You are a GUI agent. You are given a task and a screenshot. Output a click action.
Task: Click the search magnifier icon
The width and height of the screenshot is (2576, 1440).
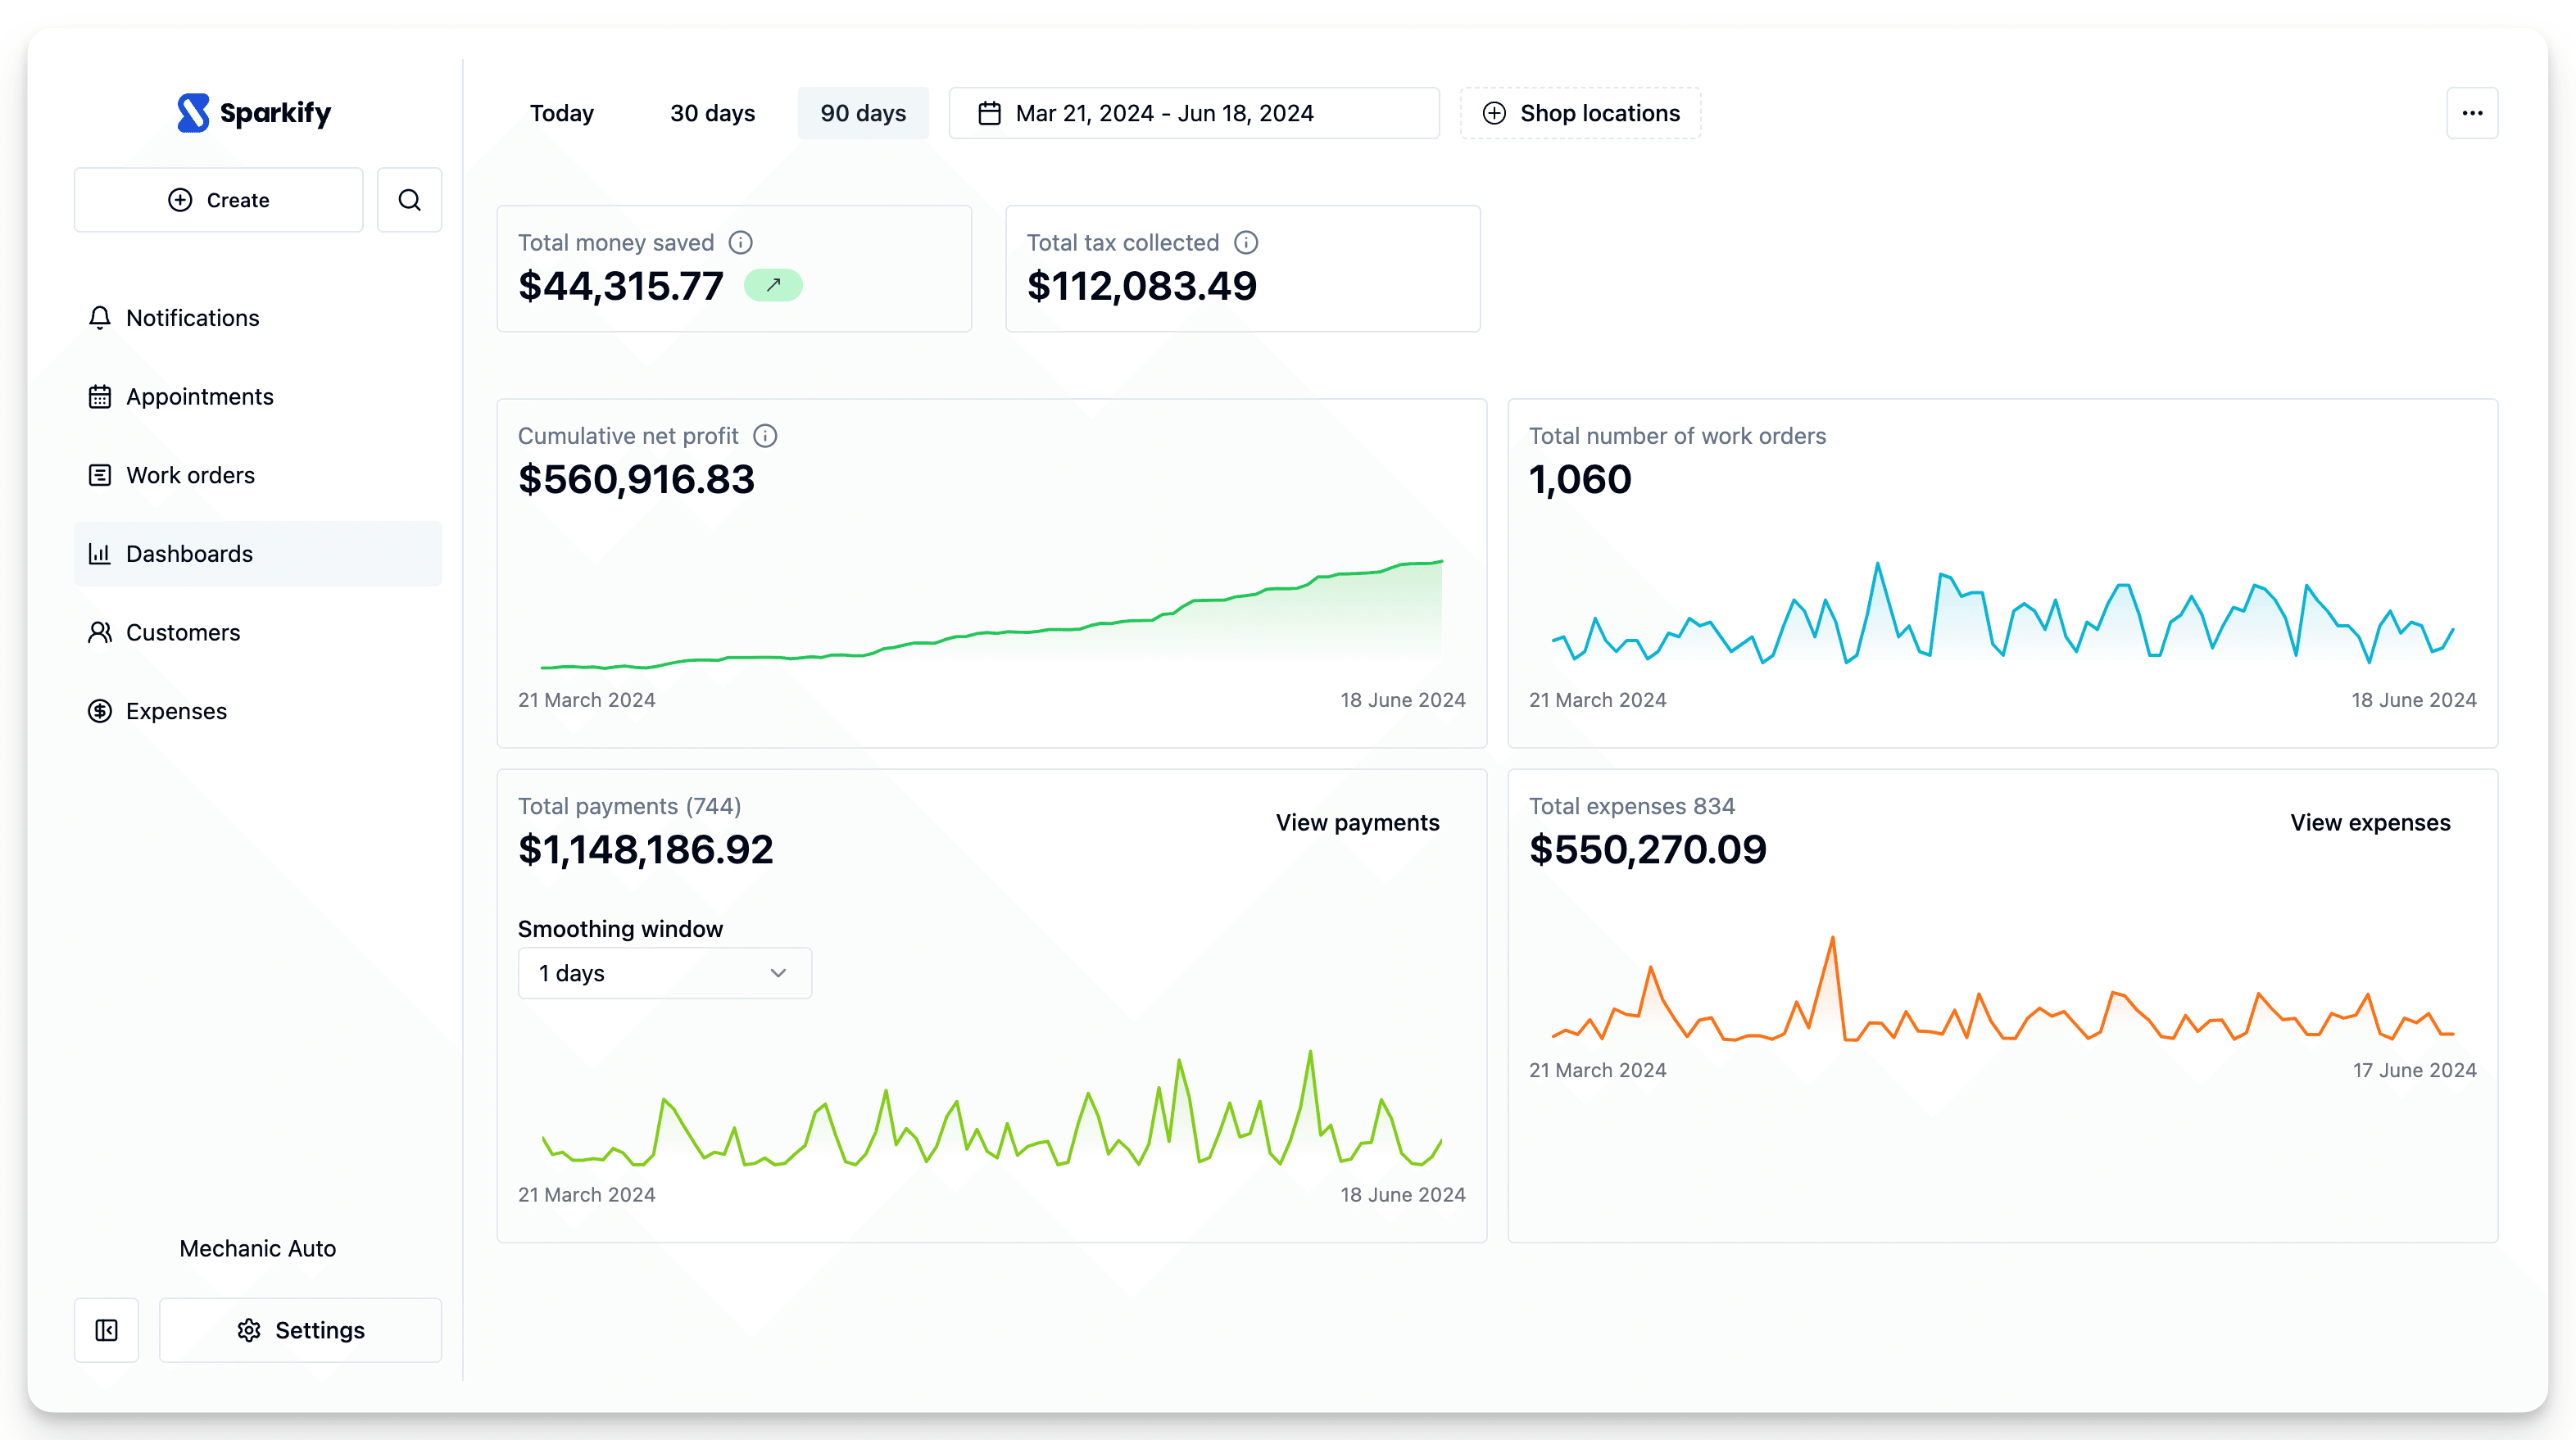(x=409, y=200)
